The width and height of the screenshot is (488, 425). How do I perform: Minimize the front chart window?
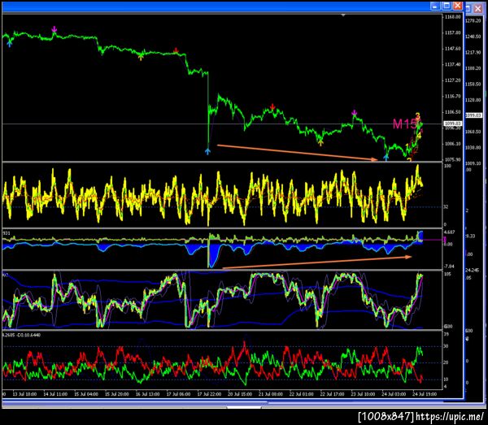(x=435, y=6)
